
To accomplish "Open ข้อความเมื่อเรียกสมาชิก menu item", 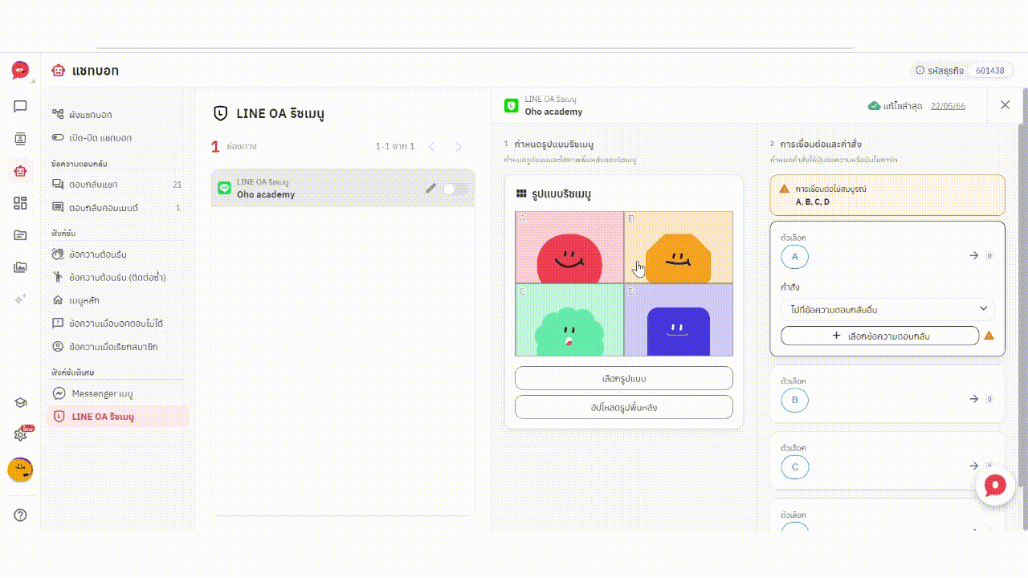I will tap(119, 348).
